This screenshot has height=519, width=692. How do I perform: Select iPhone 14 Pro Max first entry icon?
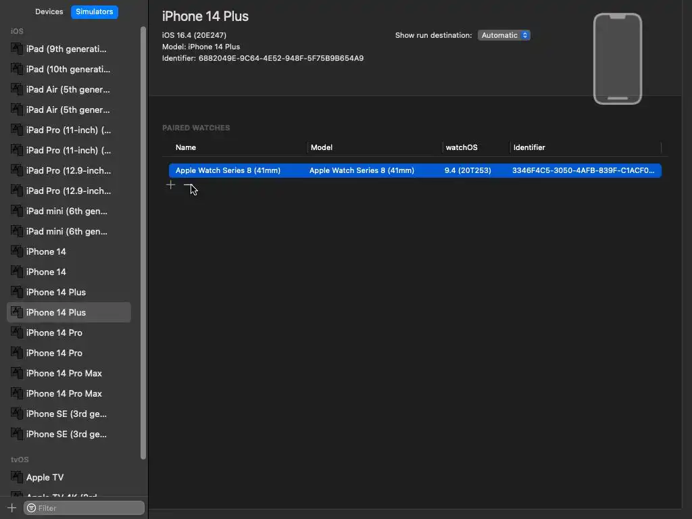click(17, 373)
